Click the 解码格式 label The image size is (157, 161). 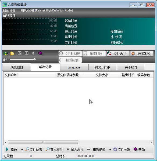[x=117, y=42]
